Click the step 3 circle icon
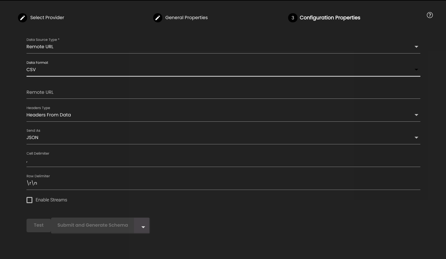Viewport: 446px width, 259px height. 293,18
